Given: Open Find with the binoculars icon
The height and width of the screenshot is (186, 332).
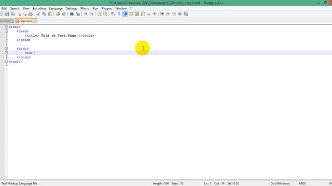Looking at the screenshot, I should pyautogui.click(x=72, y=14).
